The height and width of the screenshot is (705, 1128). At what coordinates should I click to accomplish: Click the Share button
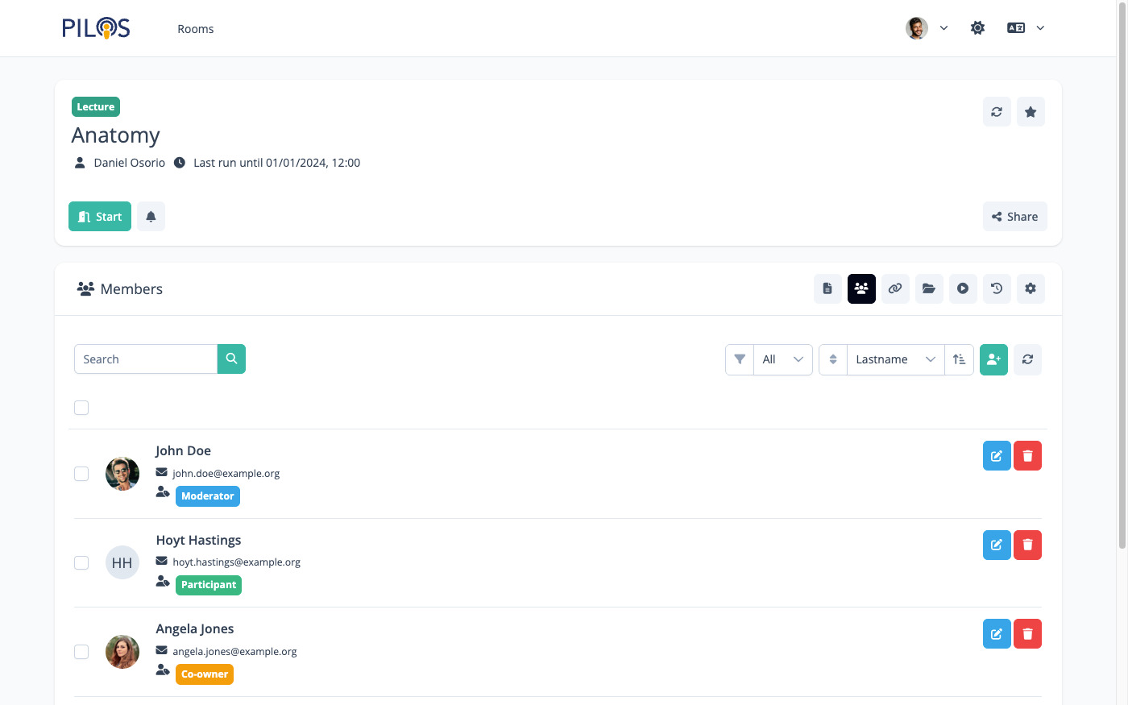point(1014,217)
